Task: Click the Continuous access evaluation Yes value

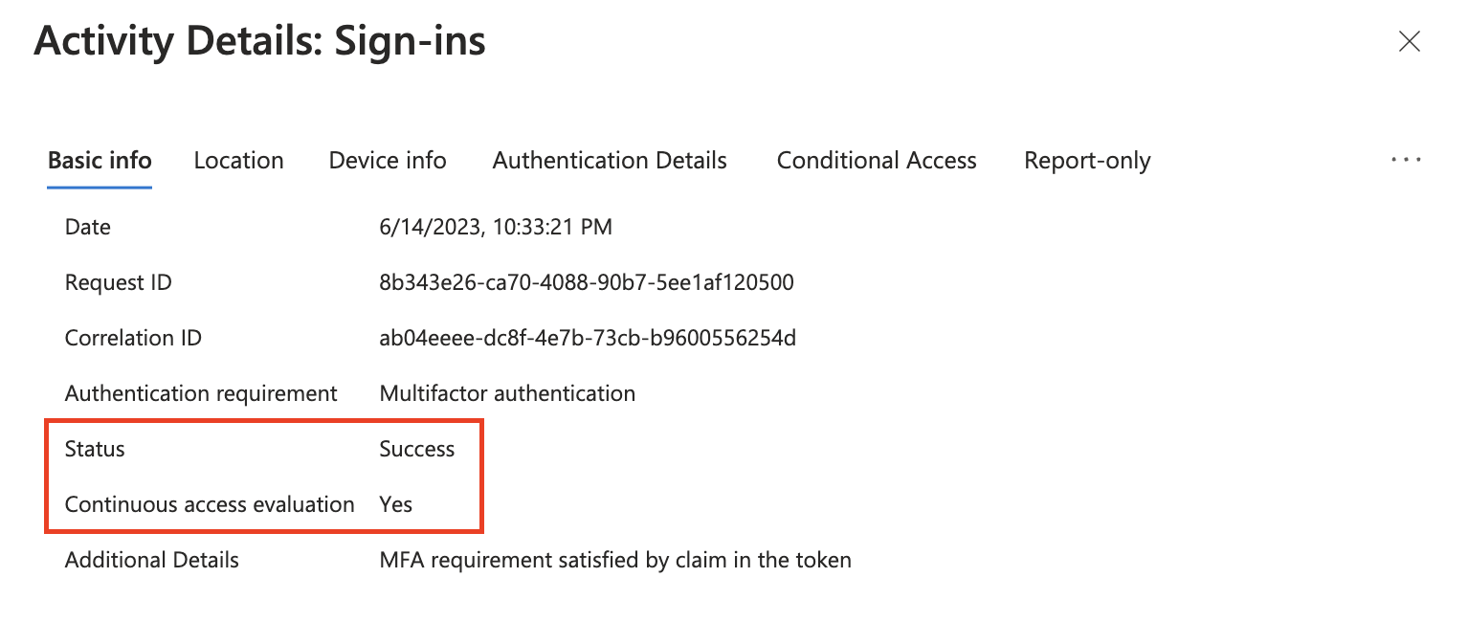Action: pyautogui.click(x=395, y=504)
